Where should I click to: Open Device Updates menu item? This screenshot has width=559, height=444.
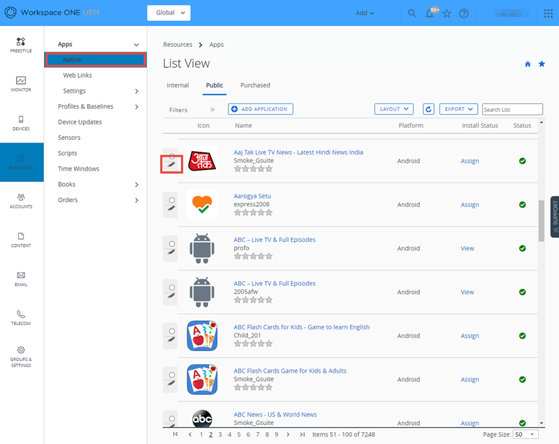tap(80, 122)
